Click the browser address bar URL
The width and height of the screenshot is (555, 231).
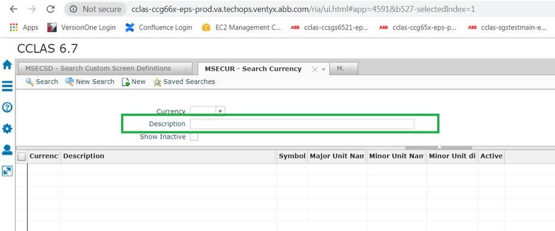(303, 9)
